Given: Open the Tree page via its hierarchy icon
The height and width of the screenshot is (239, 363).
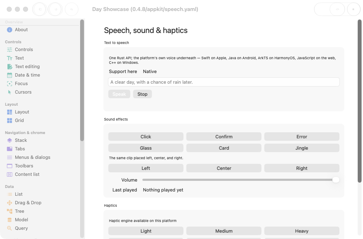Looking at the screenshot, I should point(10,211).
